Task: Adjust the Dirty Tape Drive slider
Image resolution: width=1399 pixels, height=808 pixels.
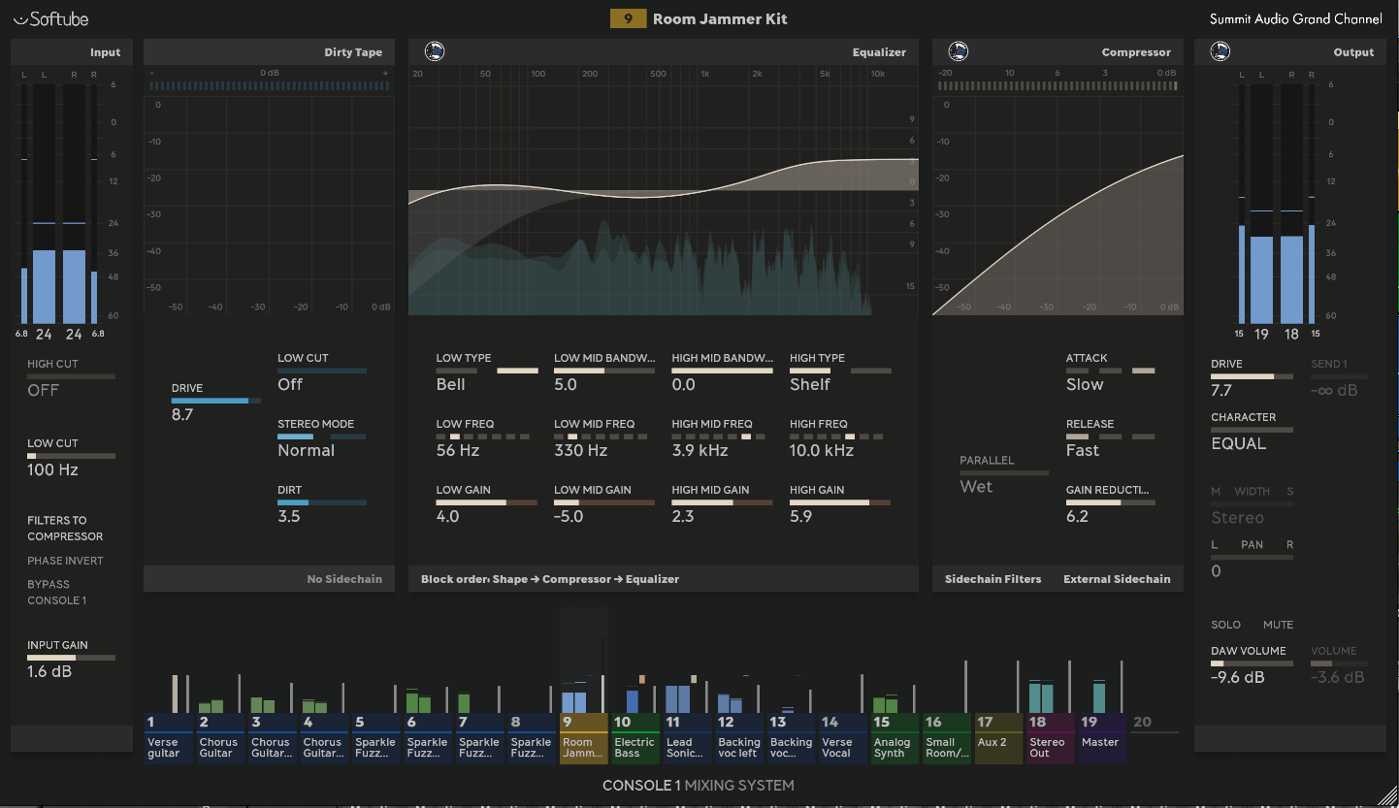Action: [216, 400]
